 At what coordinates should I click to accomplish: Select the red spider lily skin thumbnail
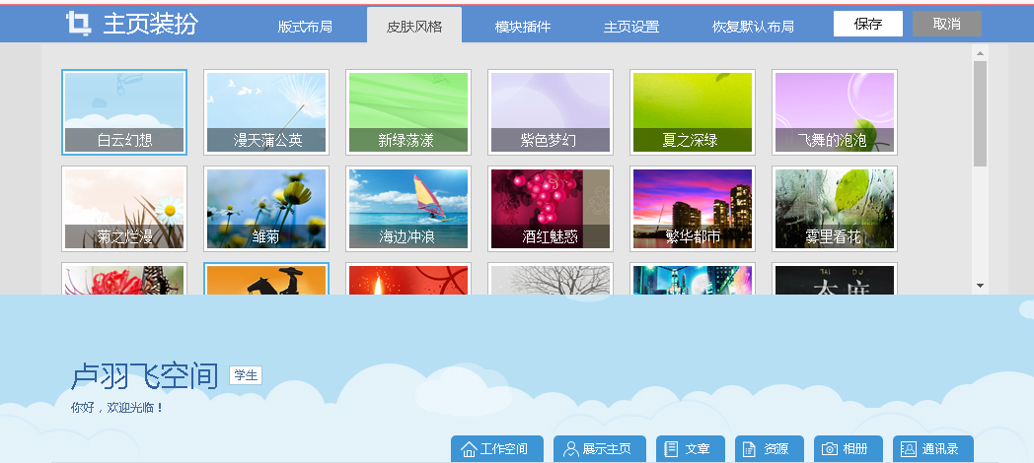point(124,279)
